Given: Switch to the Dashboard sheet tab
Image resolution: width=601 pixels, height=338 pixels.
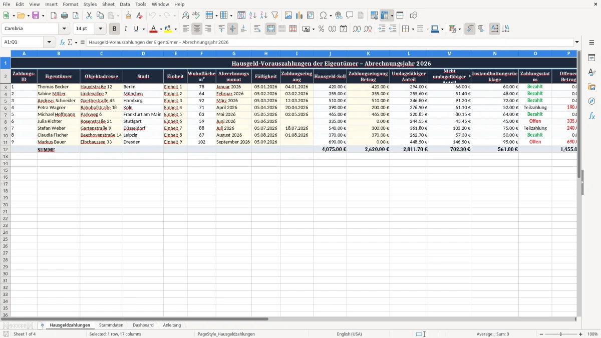Looking at the screenshot, I should [x=143, y=325].
